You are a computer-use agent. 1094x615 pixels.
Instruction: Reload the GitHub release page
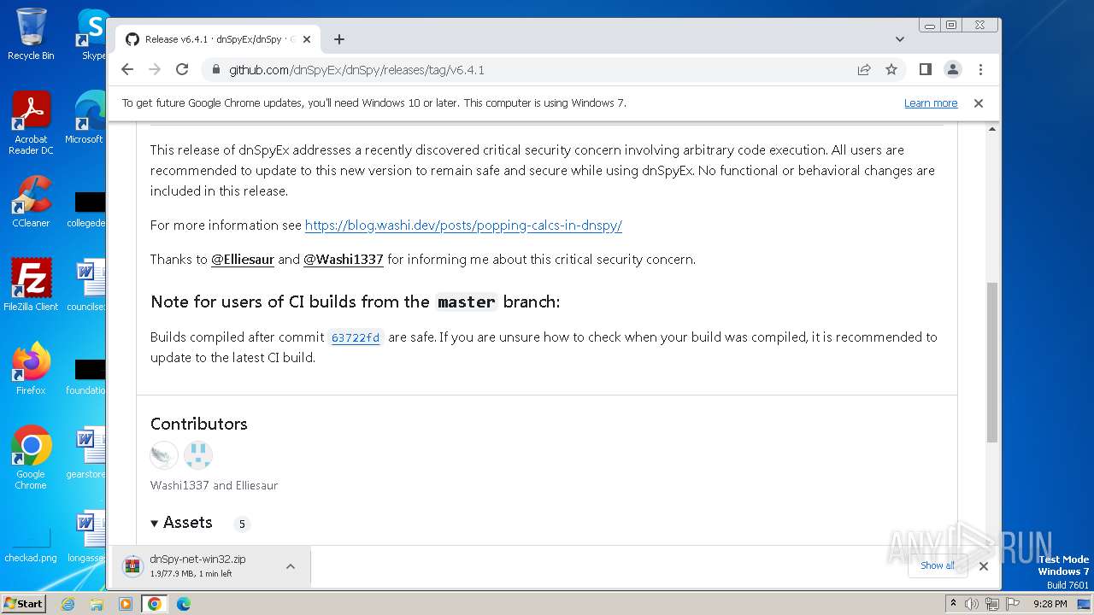[x=182, y=70]
